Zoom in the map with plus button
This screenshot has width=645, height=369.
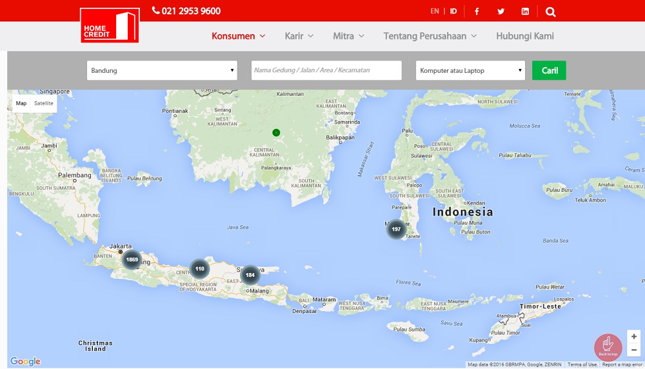pyautogui.click(x=633, y=336)
